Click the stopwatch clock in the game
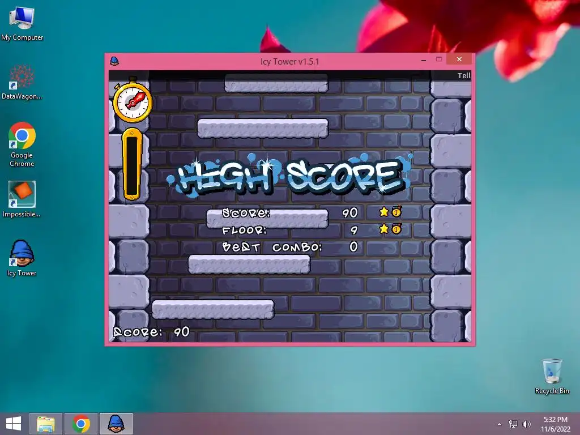The width and height of the screenshot is (580, 435). (133, 101)
